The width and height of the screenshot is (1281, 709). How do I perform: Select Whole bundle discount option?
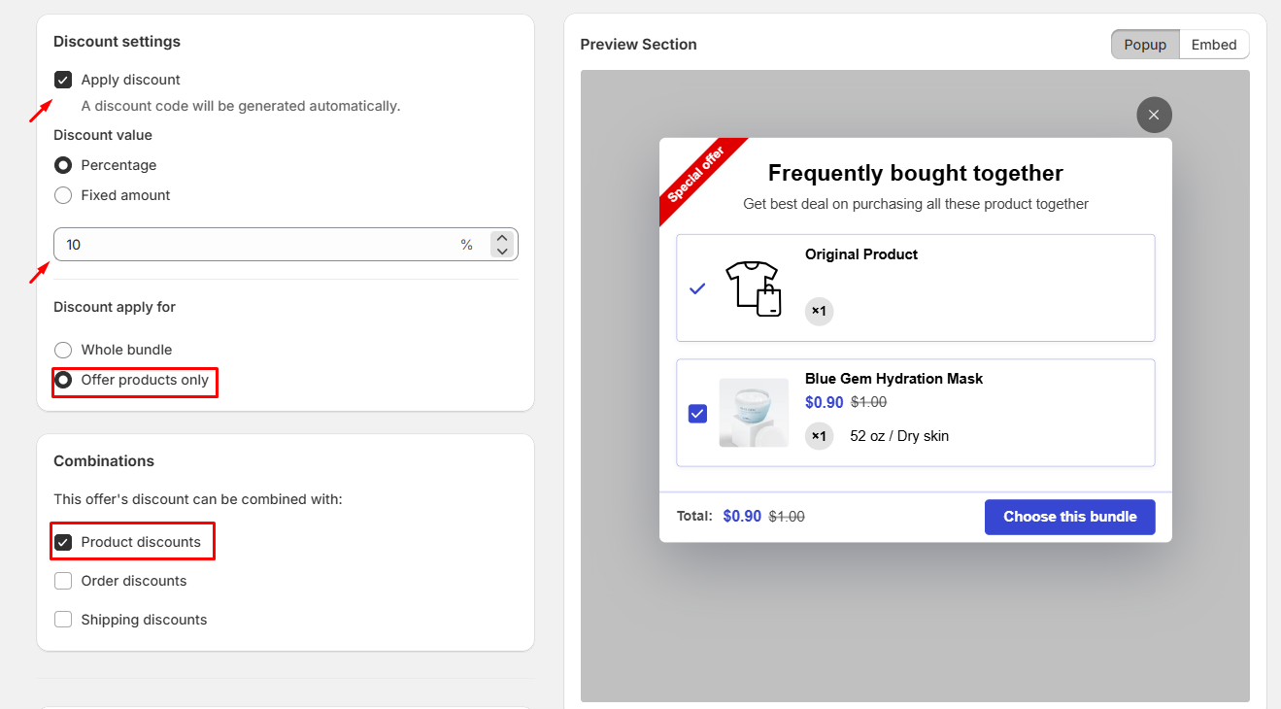click(x=63, y=350)
